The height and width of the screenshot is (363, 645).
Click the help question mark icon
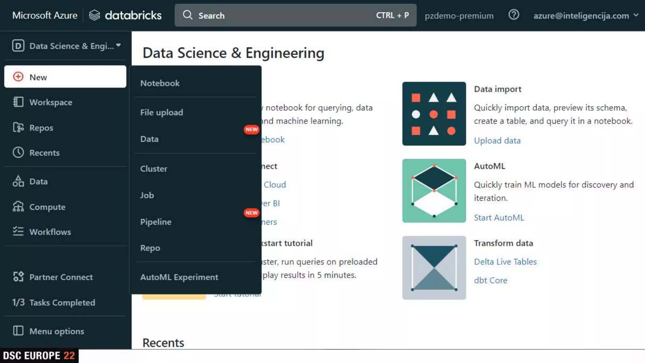513,15
